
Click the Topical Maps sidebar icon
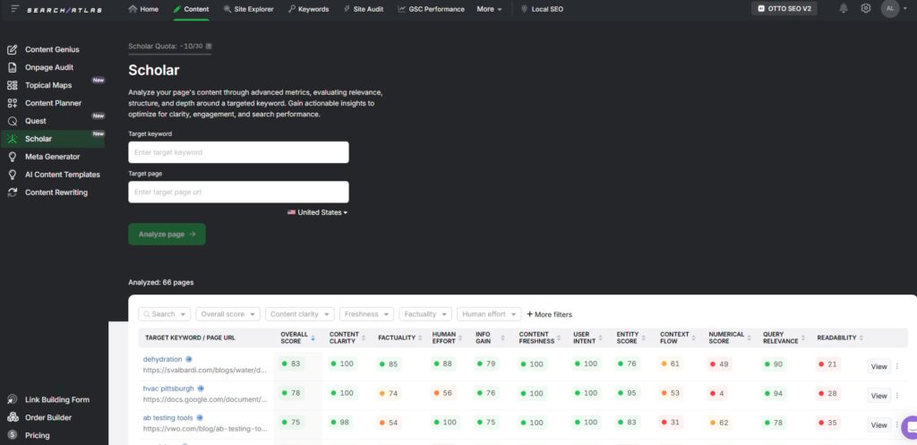pyautogui.click(x=13, y=85)
